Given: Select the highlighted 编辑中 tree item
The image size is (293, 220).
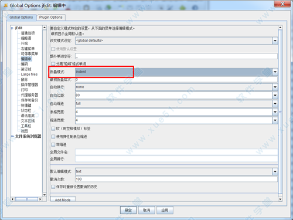Looking at the screenshot, I should (x=26, y=59).
